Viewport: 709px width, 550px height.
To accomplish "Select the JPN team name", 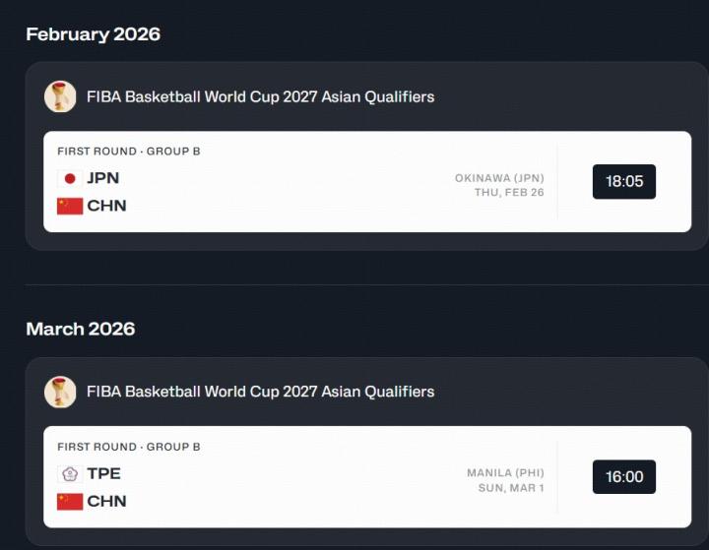I will (x=103, y=178).
